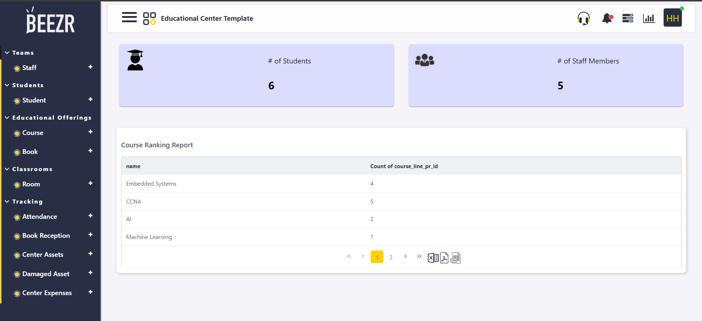Export the report as a PDF file

click(444, 258)
